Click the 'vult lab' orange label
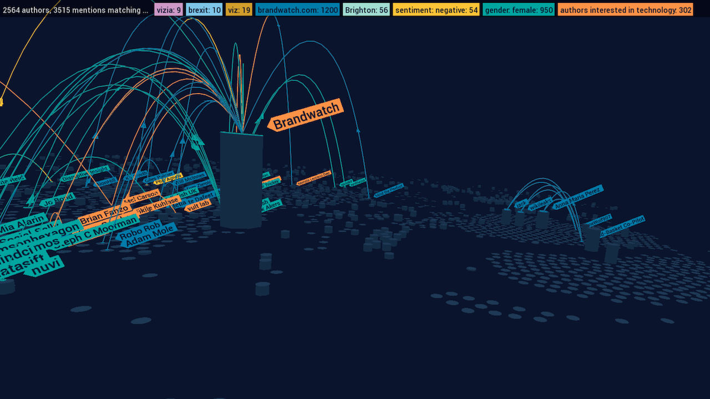The image size is (710, 399). [x=198, y=206]
